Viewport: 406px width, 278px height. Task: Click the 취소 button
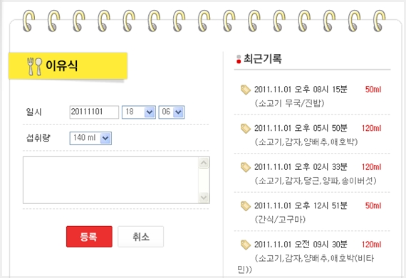[x=141, y=237]
